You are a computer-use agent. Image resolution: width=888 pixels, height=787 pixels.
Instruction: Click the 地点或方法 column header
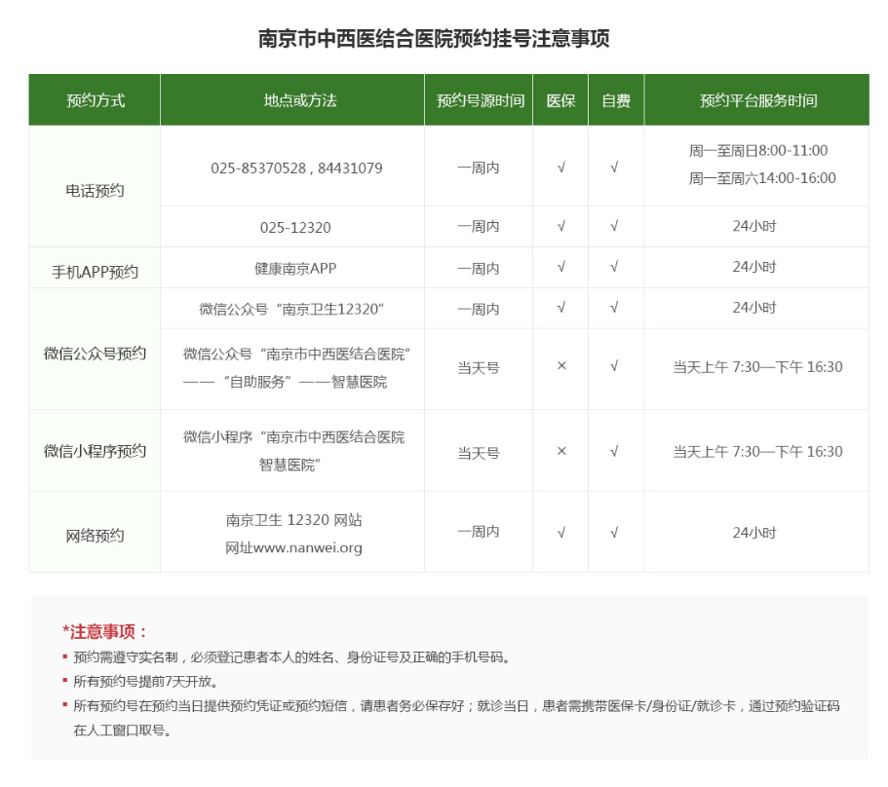click(292, 100)
